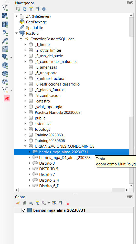Click the Add SpatiaLite Layer feather icon
Image resolution: width=136 pixels, height=244 pixels.
point(5,41)
